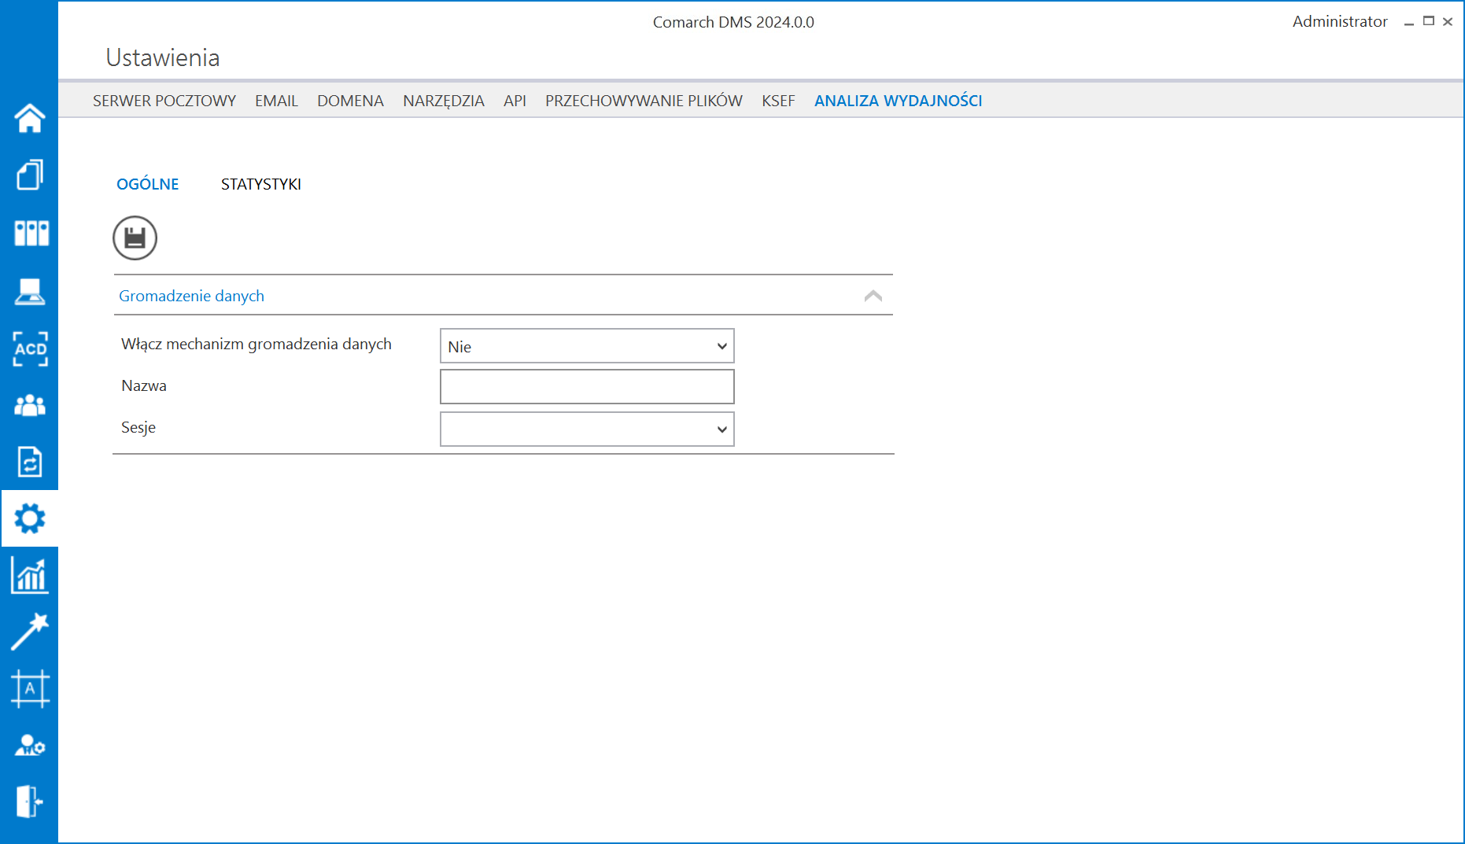Image resolution: width=1465 pixels, height=844 pixels.
Task: Click the Ustawienia page heading
Action: click(x=163, y=57)
